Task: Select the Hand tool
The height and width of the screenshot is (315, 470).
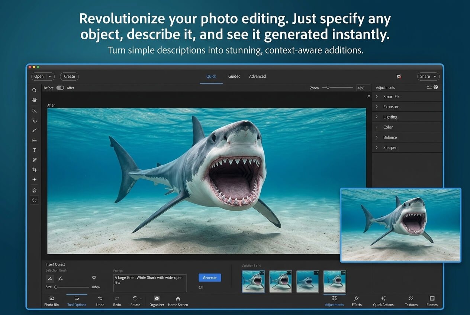Action: (34, 100)
